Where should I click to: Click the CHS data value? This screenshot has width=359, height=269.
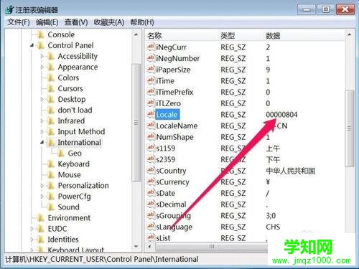[273, 227]
